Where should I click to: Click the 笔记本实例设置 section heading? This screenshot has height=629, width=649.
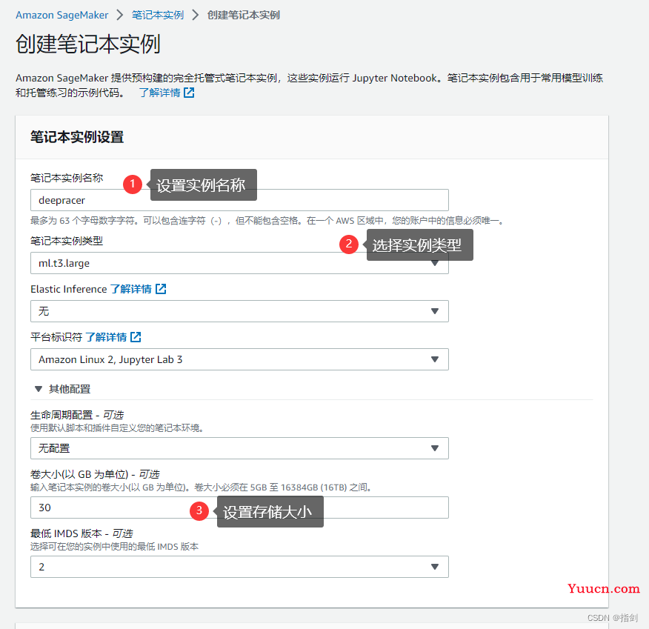[77, 137]
